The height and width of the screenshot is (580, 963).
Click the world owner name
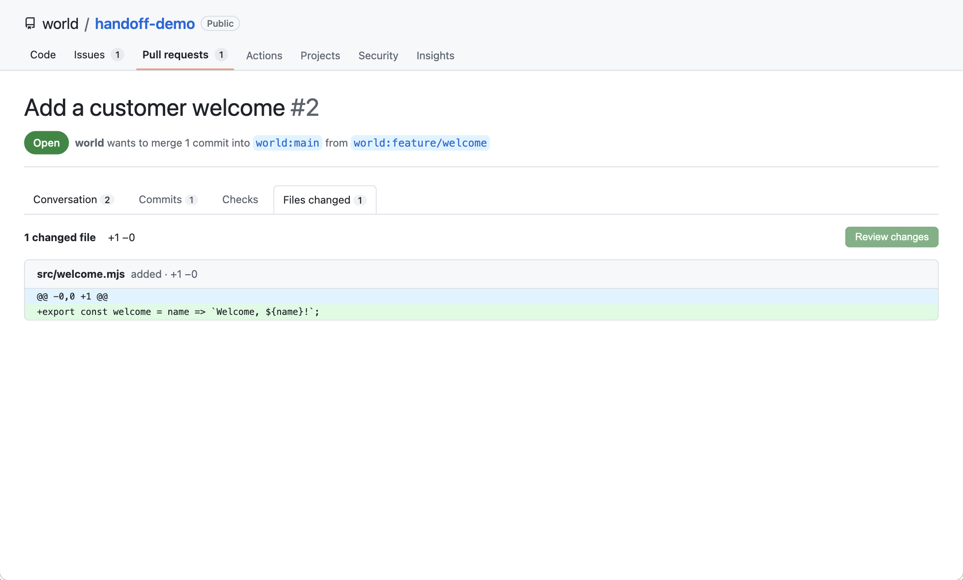point(60,24)
